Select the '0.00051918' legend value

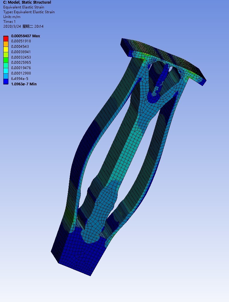coord(21,41)
